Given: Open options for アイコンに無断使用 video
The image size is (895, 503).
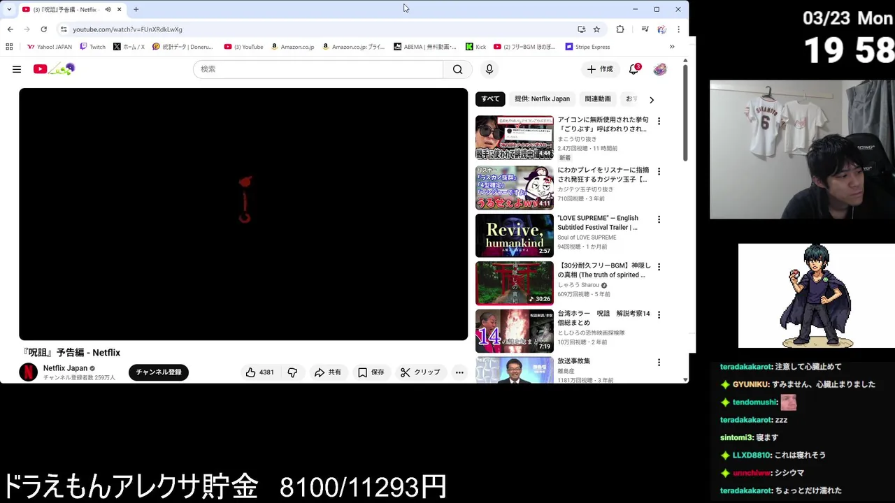Looking at the screenshot, I should [x=659, y=121].
